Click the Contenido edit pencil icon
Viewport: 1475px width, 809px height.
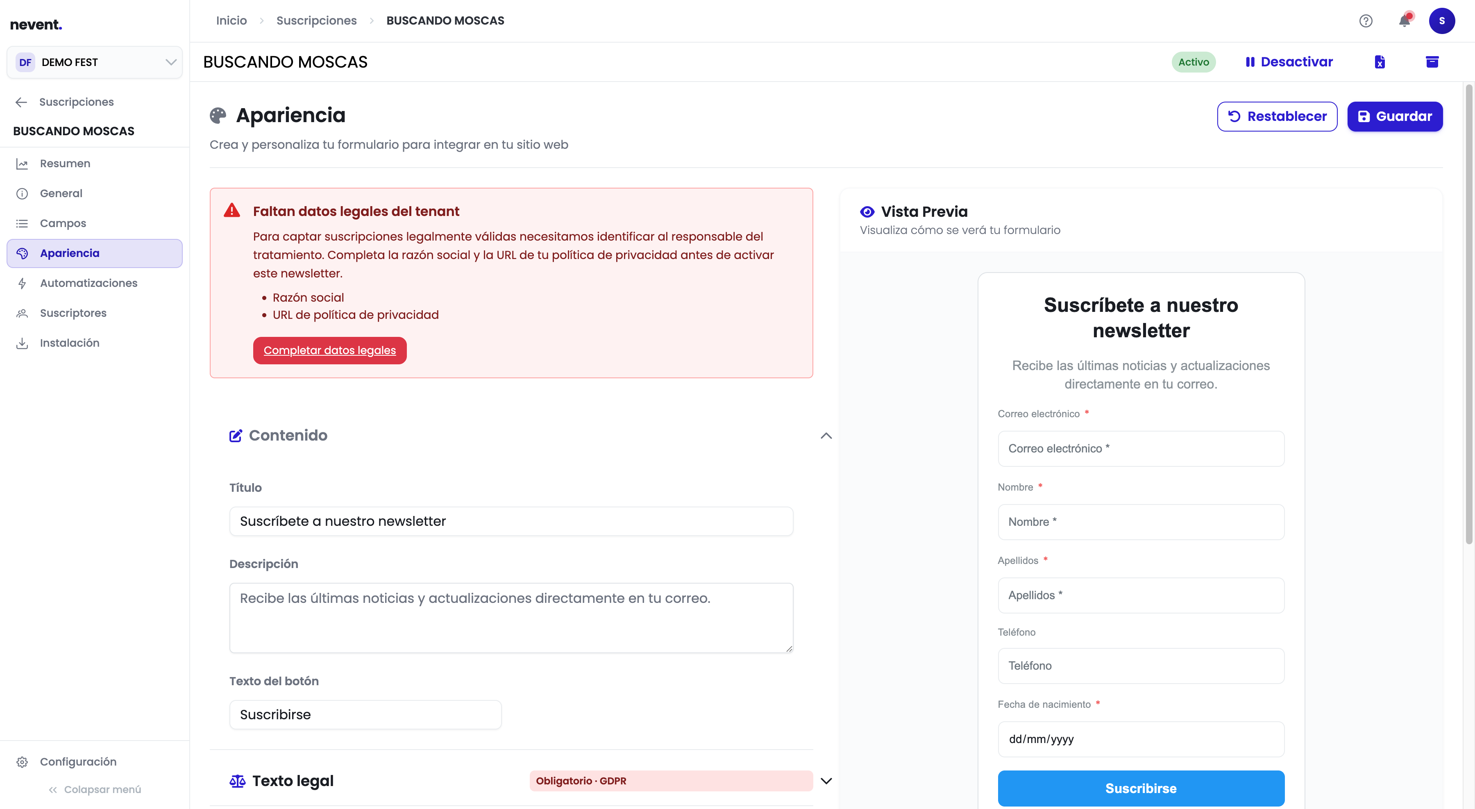click(x=235, y=436)
